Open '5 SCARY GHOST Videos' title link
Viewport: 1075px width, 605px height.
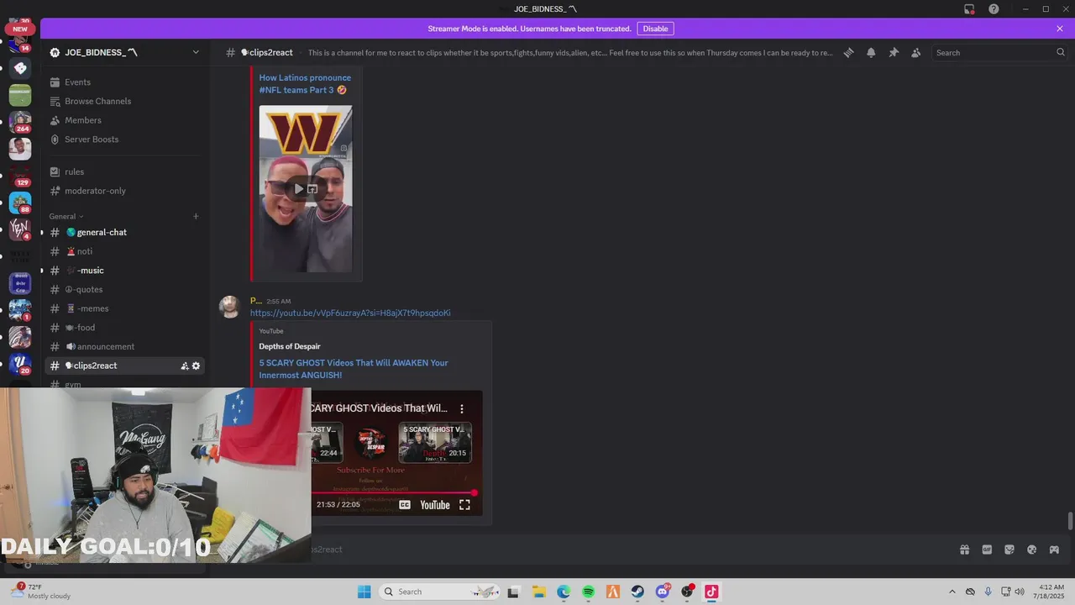click(x=354, y=369)
